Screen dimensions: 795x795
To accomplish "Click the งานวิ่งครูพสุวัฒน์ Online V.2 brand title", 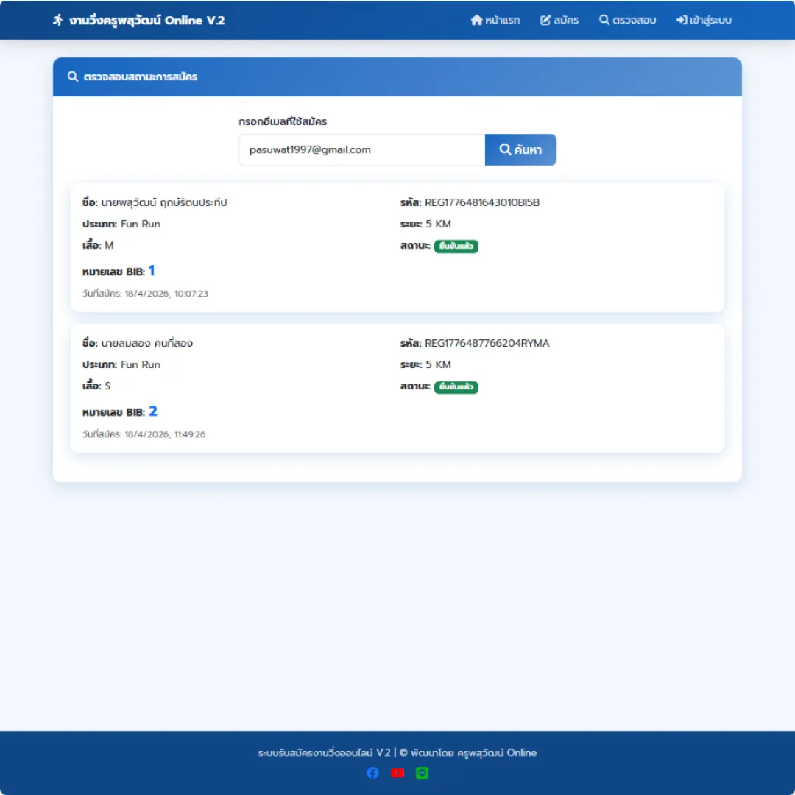I will tap(147, 21).
